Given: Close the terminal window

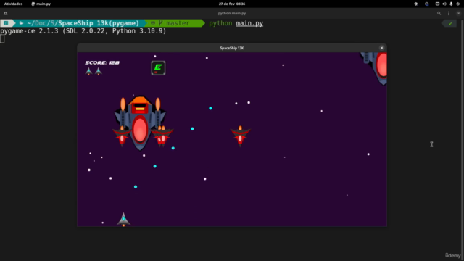Looking at the screenshot, I should (458, 13).
